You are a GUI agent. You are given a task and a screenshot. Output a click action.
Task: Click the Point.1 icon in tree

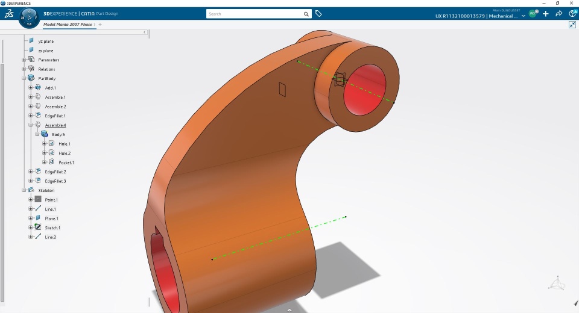click(x=38, y=199)
